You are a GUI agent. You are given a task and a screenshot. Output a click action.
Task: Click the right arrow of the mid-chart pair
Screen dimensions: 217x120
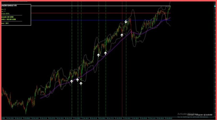click(105, 53)
